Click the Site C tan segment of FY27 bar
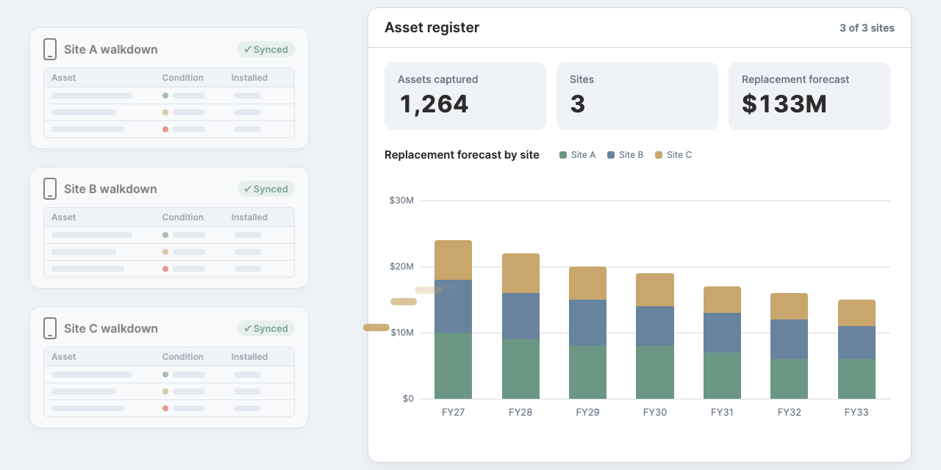This screenshot has height=470, width=941. point(453,260)
